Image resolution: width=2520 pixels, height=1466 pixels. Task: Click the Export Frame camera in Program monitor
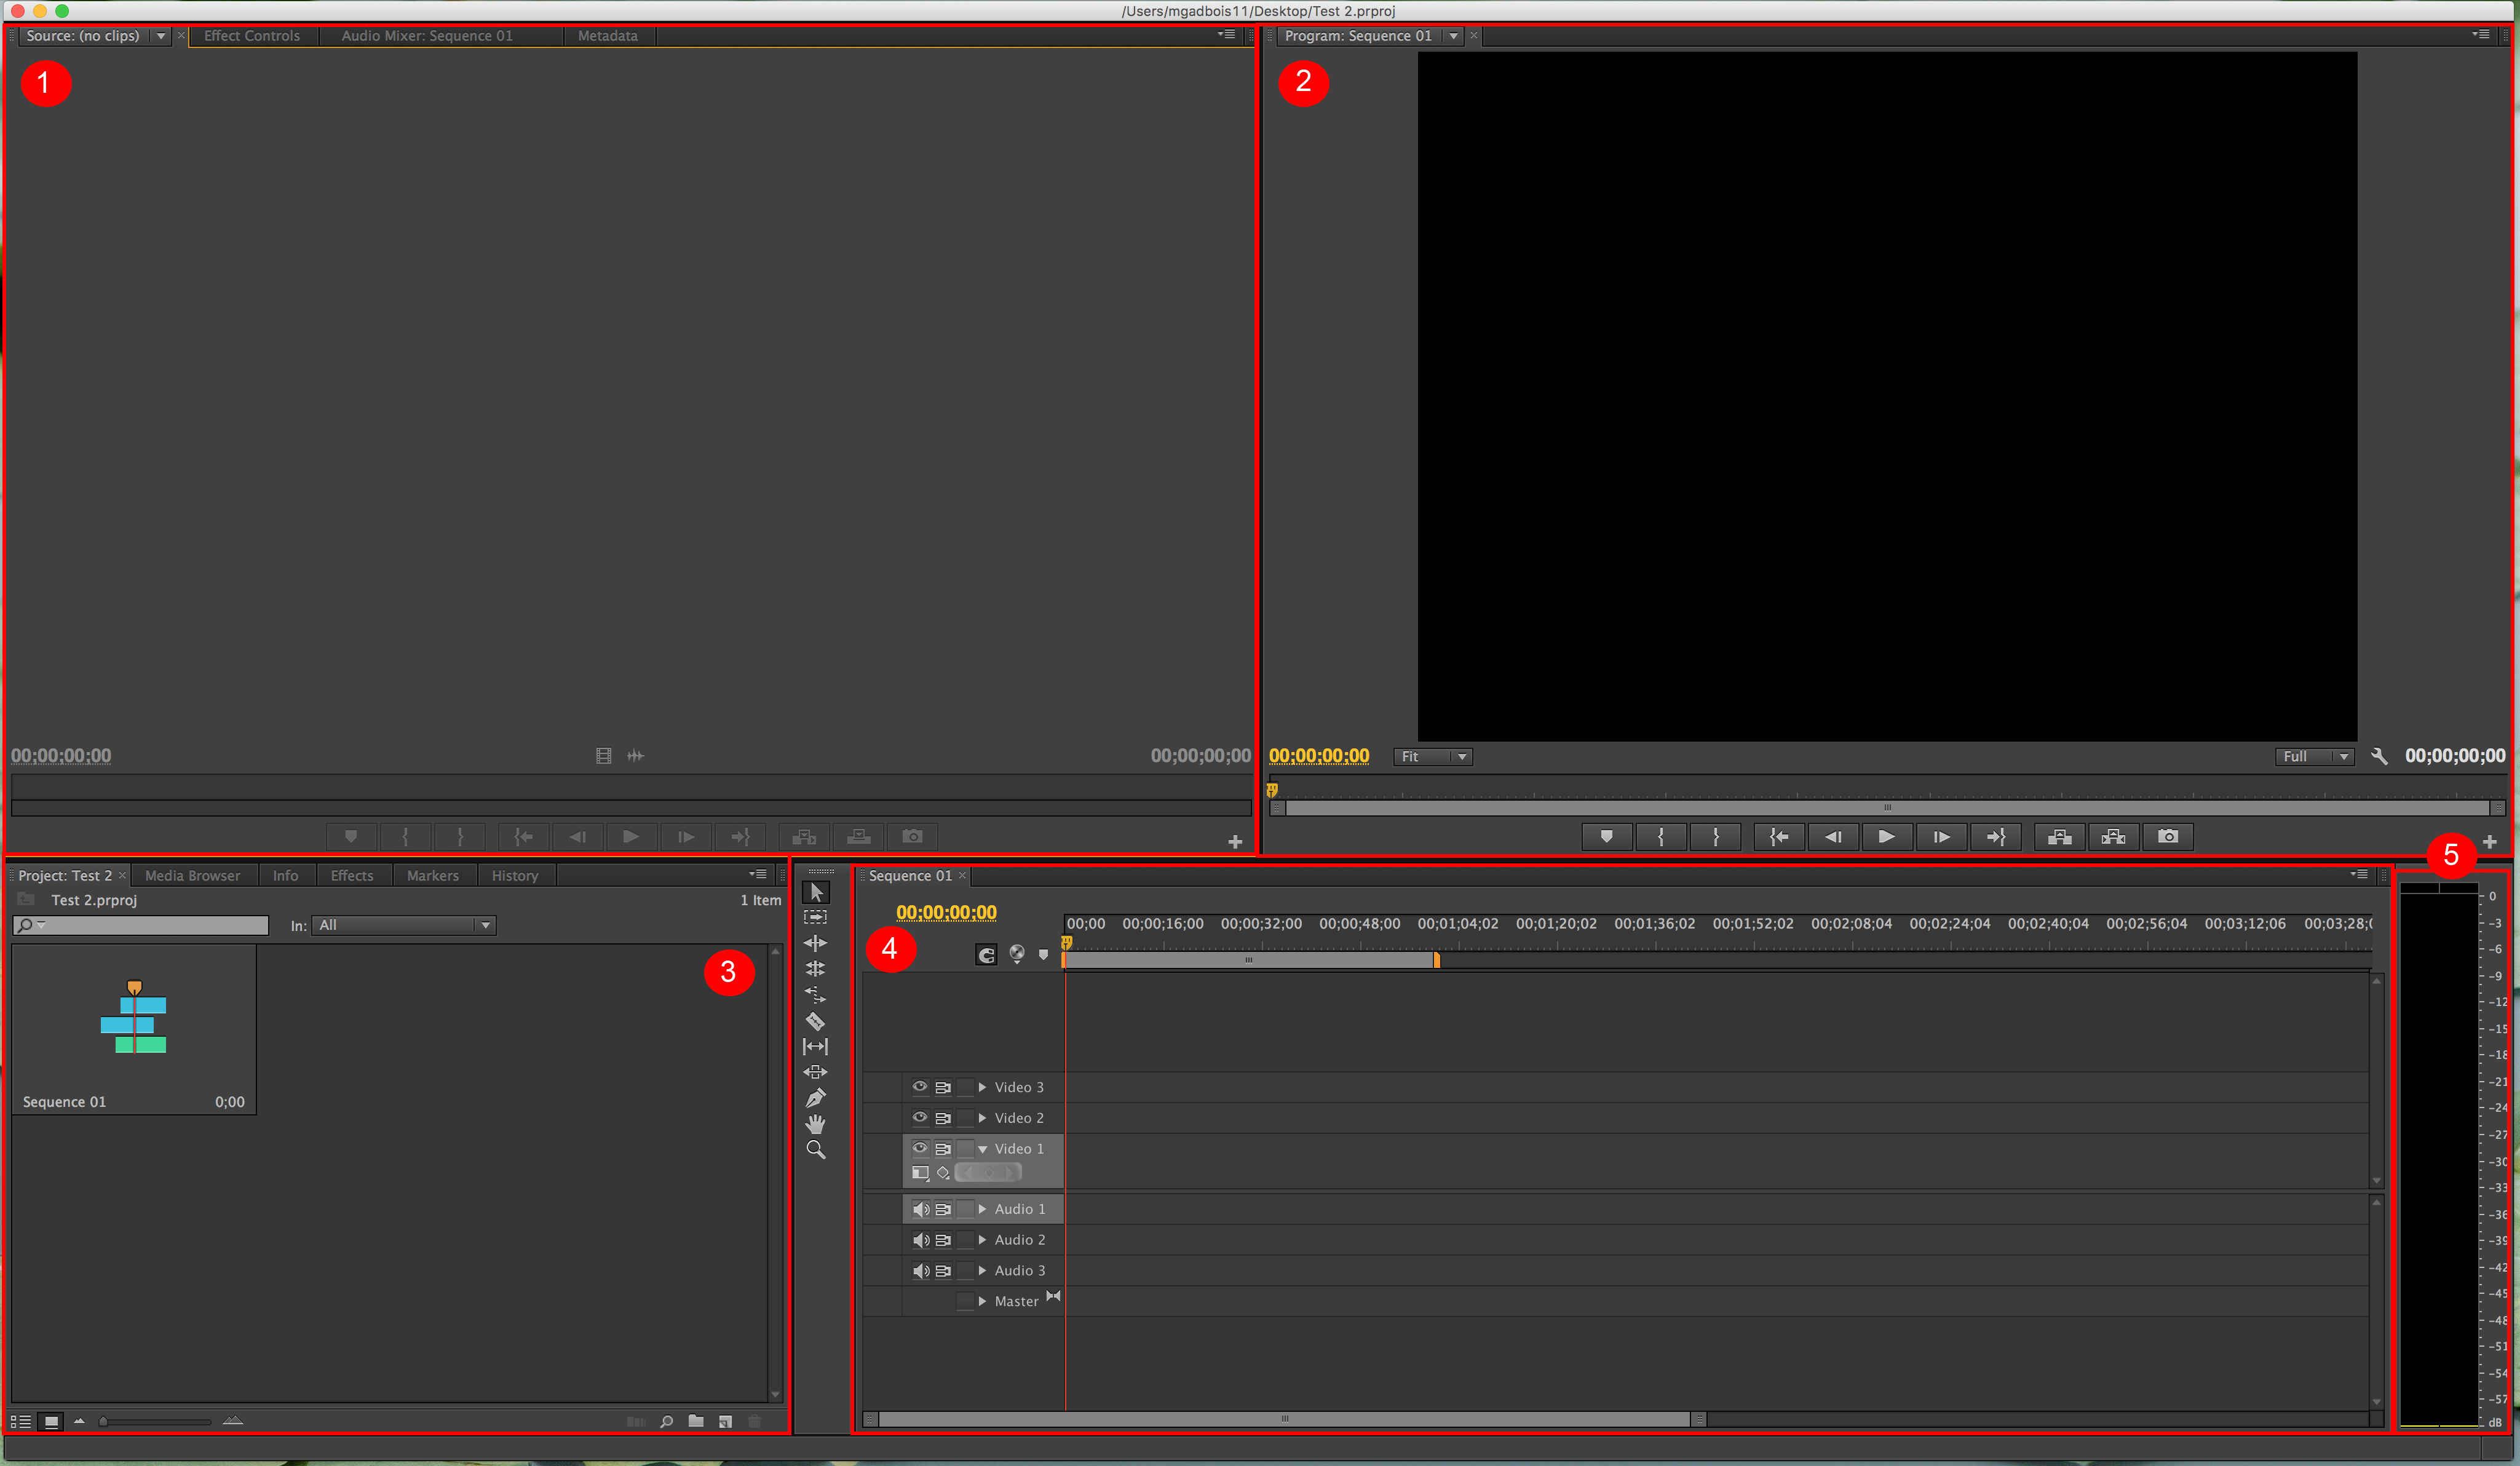2167,837
